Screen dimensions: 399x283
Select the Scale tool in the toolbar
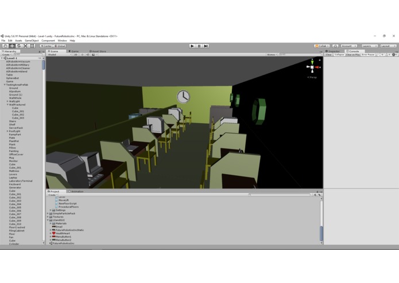tap(25, 46)
